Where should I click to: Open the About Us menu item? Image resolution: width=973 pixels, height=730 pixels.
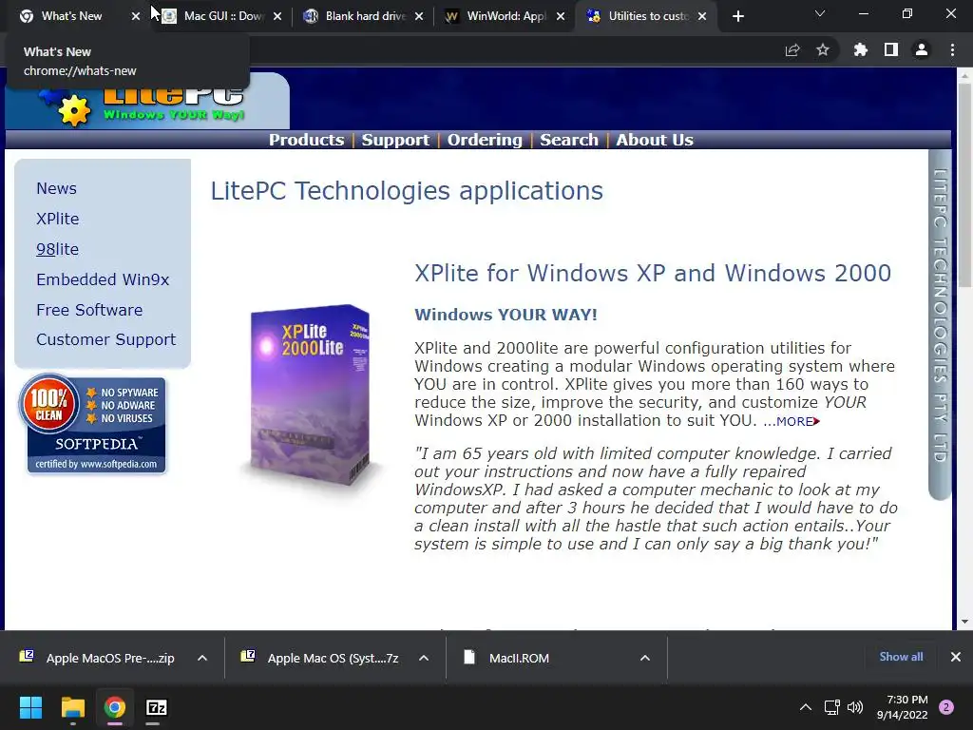tap(655, 140)
